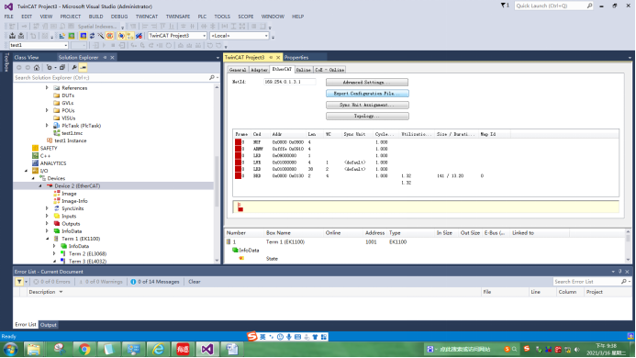636x358 pixels.
Task: Click the Quick Launch search magnifier icon
Action: [589, 6]
